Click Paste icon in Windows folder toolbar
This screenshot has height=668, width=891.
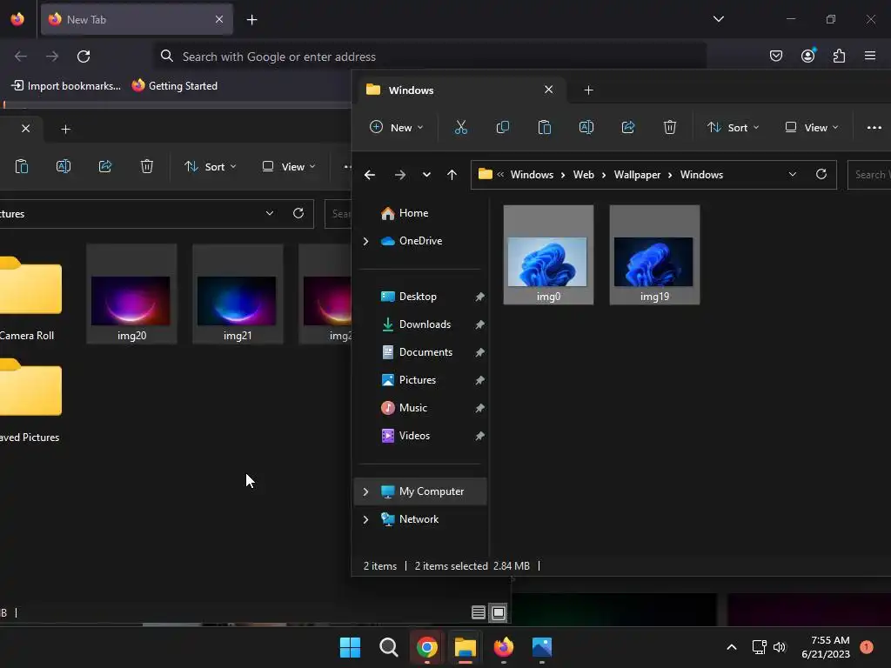click(545, 127)
